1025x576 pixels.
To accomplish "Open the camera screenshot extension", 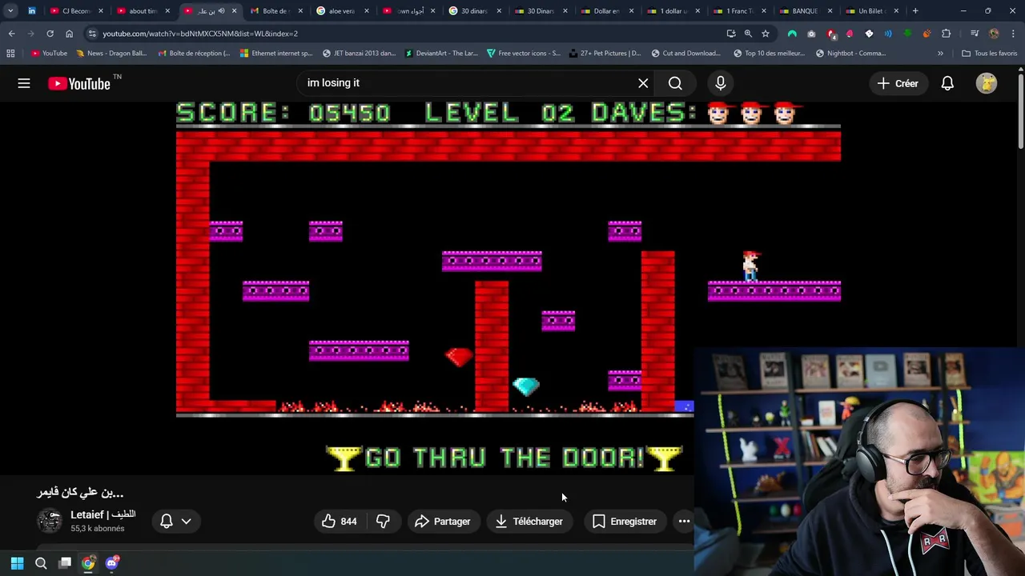I will click(811, 34).
